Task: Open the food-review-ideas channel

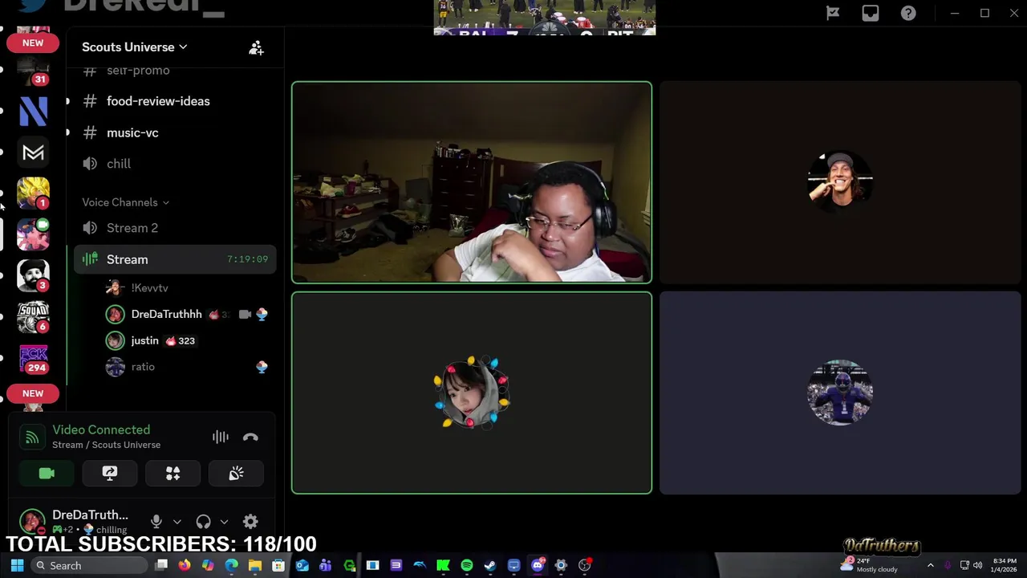Action: tap(158, 101)
